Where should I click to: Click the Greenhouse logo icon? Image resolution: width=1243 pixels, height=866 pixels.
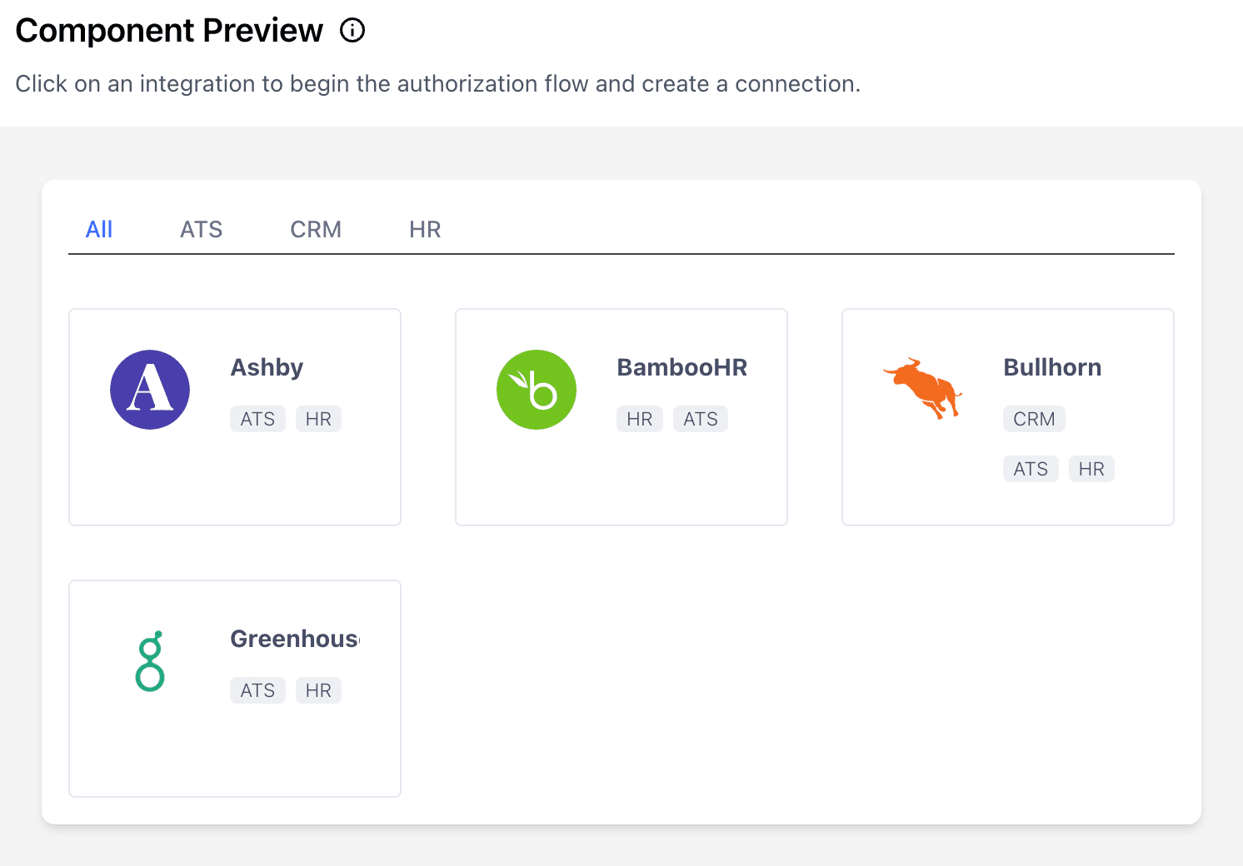coord(149,661)
